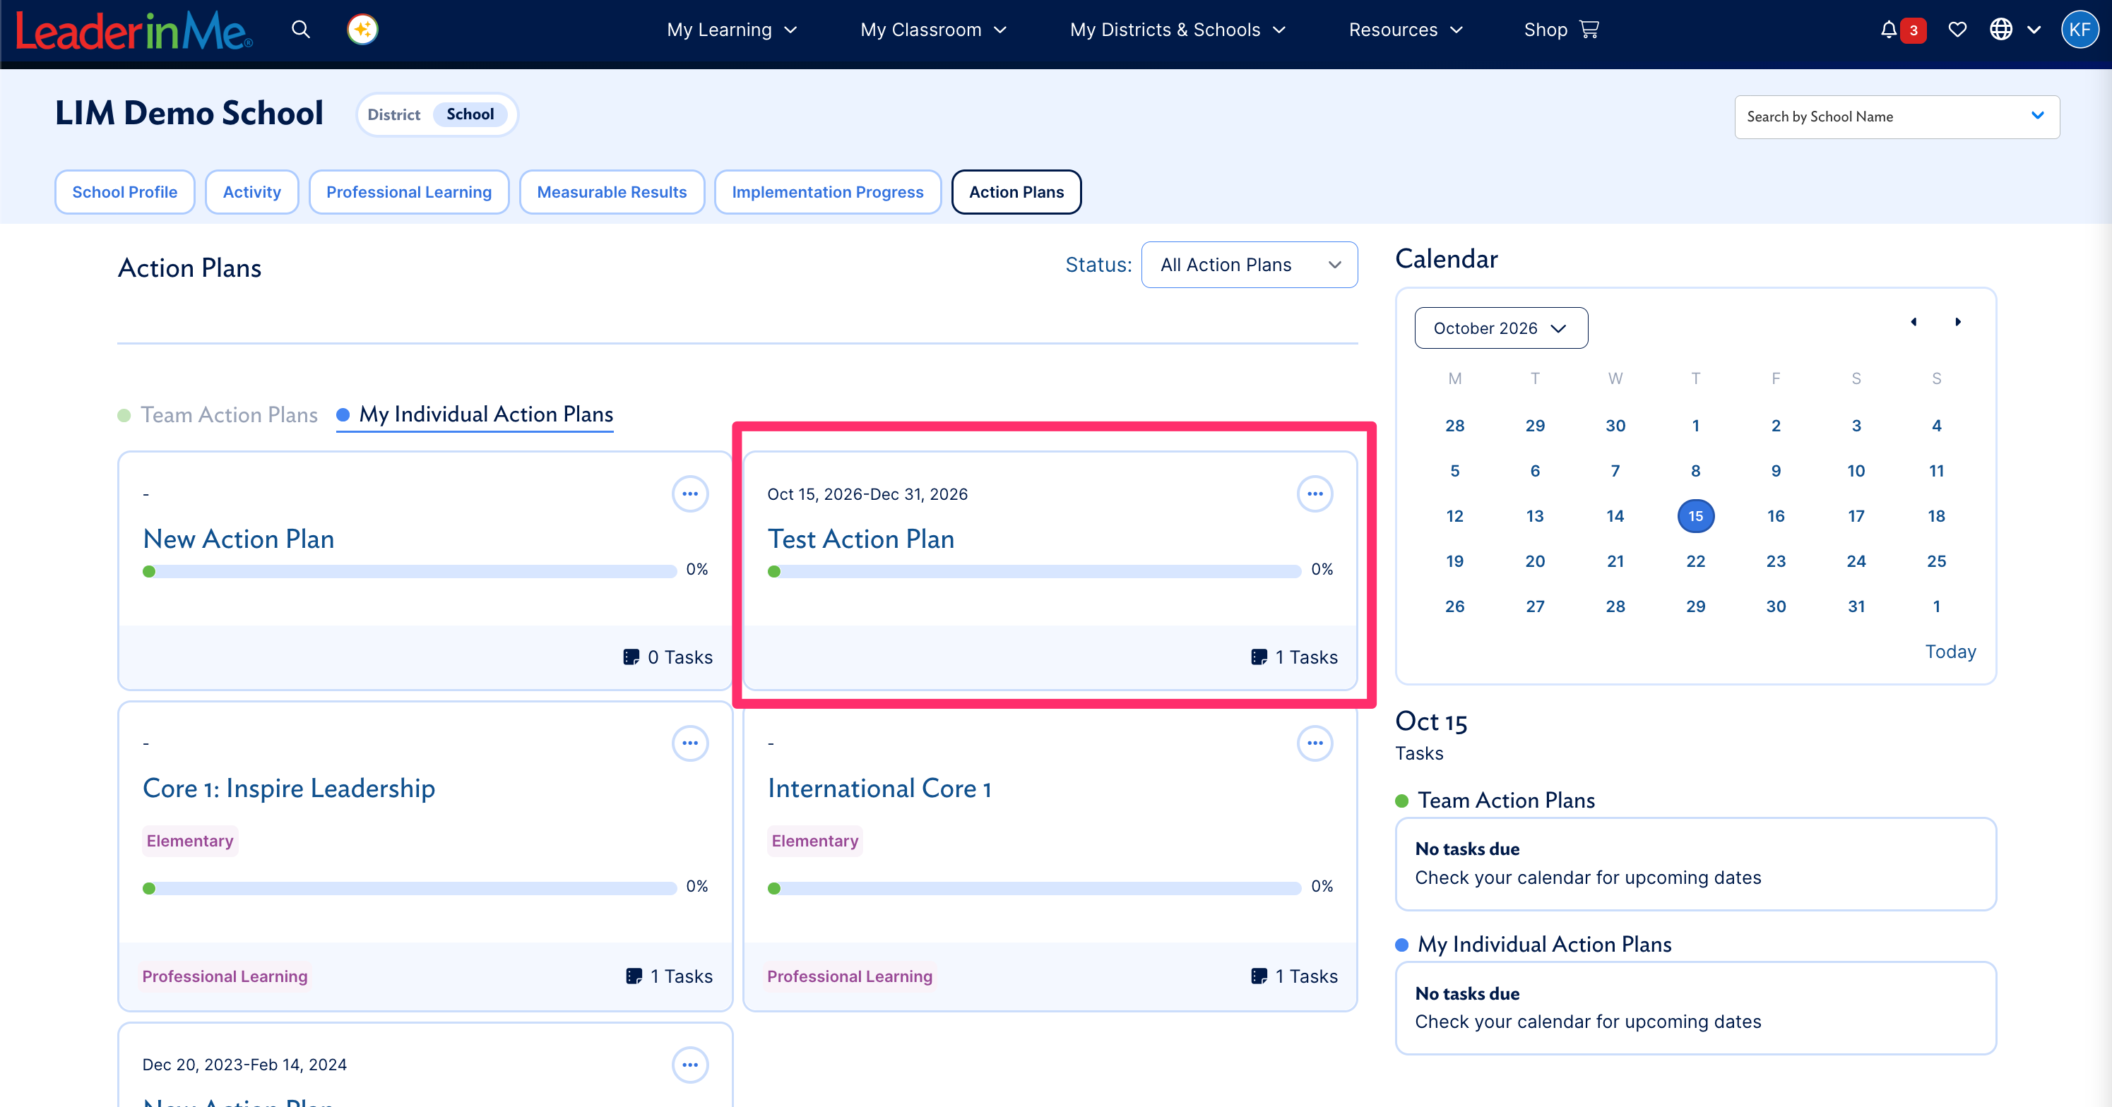
Task: Open Core 1: Inspire Leadership plan
Action: [289, 789]
